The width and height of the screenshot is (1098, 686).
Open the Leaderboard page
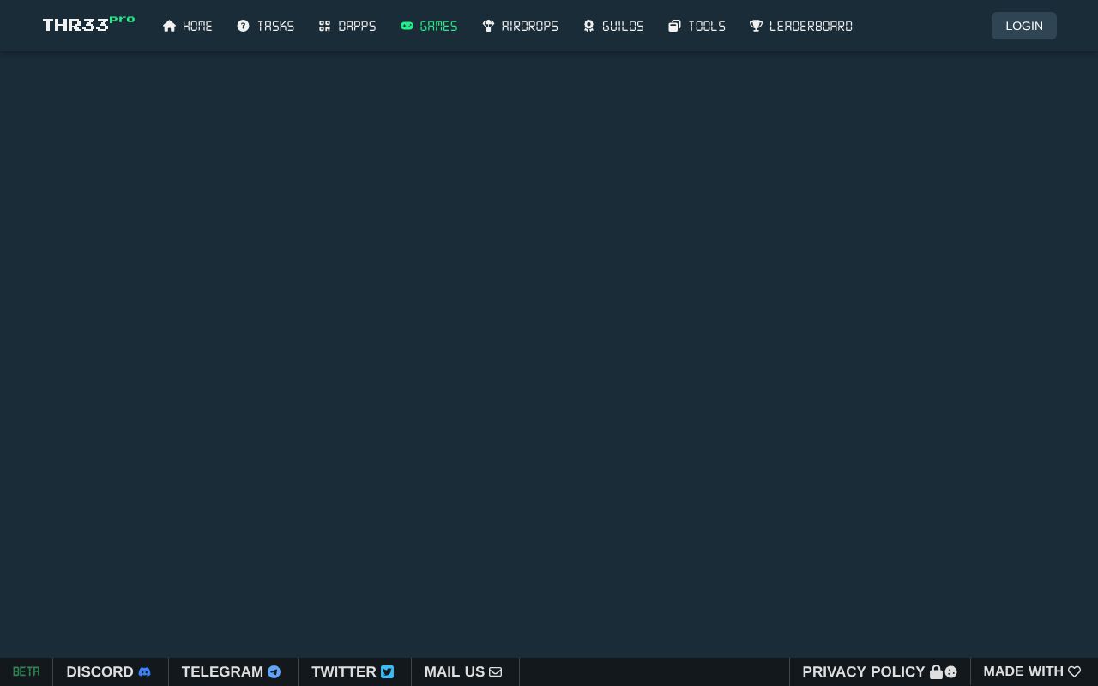point(811,26)
